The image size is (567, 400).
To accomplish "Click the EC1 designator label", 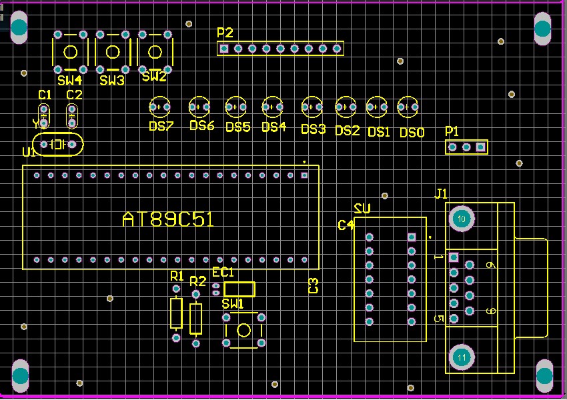I will 223,272.
